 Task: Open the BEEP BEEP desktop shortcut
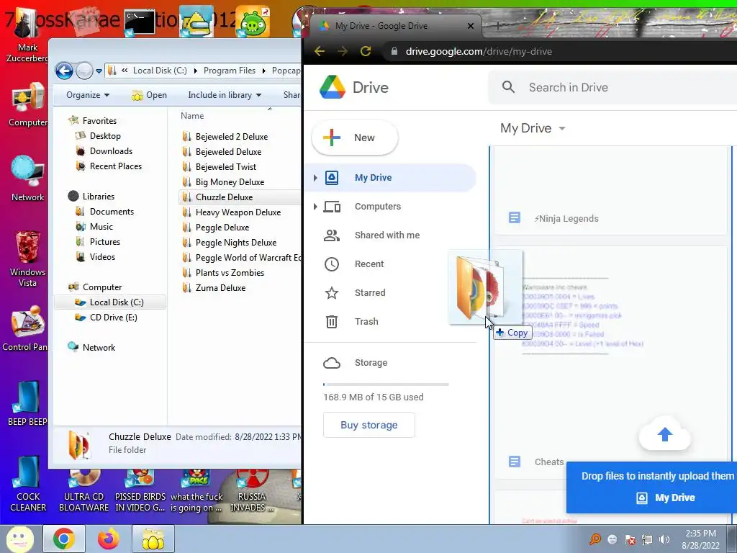(x=28, y=403)
